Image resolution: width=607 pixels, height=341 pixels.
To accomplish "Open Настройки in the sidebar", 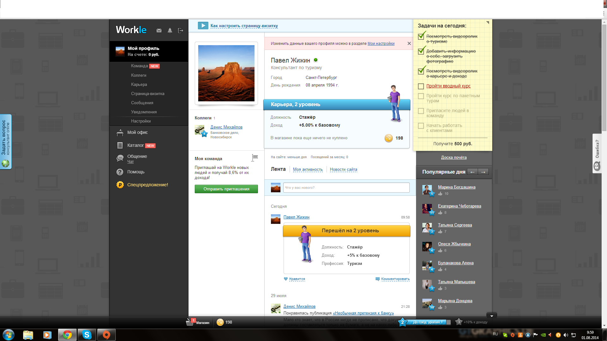I will coord(141,121).
